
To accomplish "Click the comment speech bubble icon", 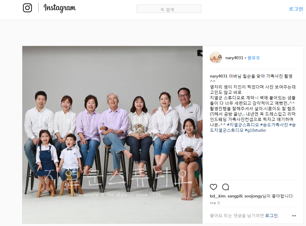I will coord(226,187).
